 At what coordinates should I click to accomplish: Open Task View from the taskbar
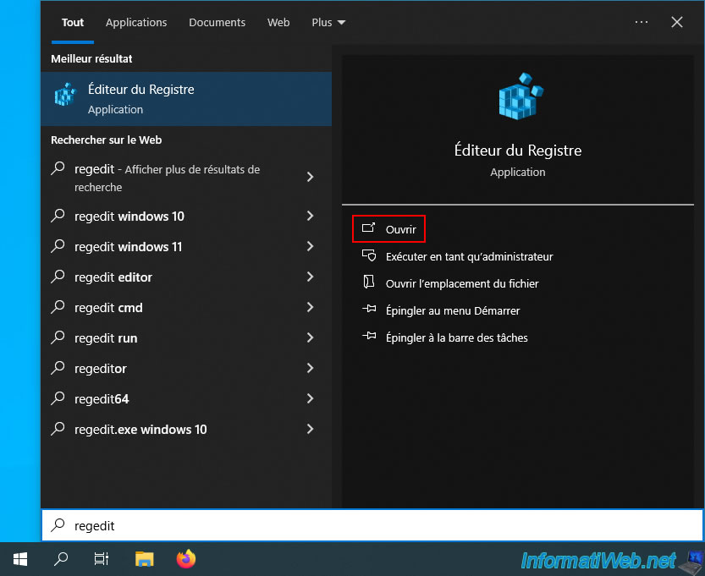click(x=102, y=559)
